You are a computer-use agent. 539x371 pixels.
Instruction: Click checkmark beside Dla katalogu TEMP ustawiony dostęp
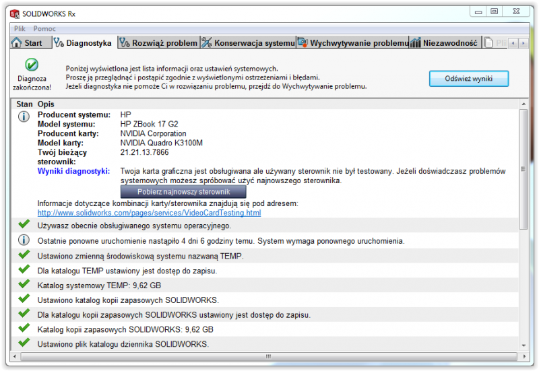pyautogui.click(x=24, y=269)
